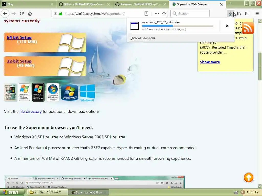Click the Certified for Windows Vista badge
This screenshot has height=196, width=262.
[x=53, y=92]
